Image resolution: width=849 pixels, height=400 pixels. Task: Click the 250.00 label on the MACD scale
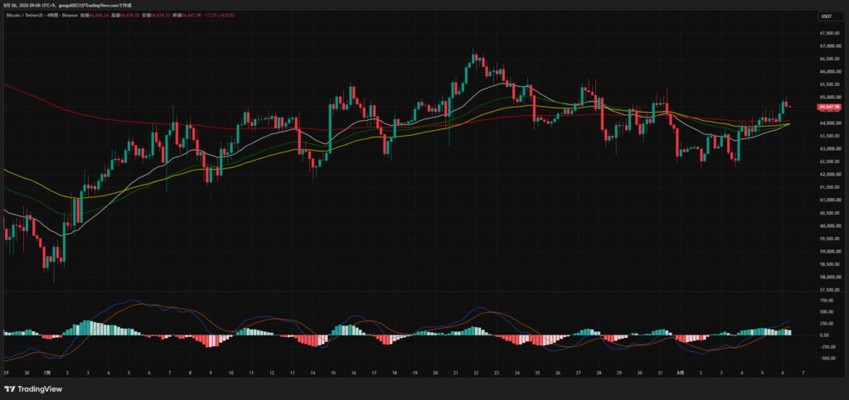click(827, 324)
